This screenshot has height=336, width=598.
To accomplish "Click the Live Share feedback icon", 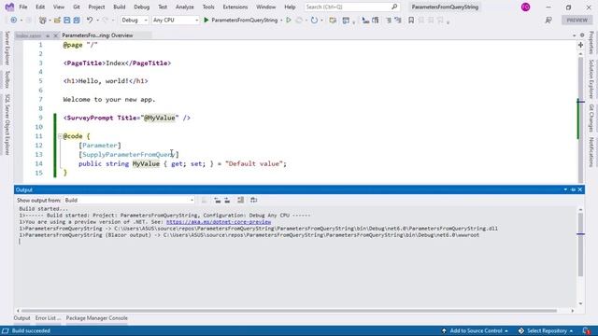I will pyautogui.click(x=548, y=21).
